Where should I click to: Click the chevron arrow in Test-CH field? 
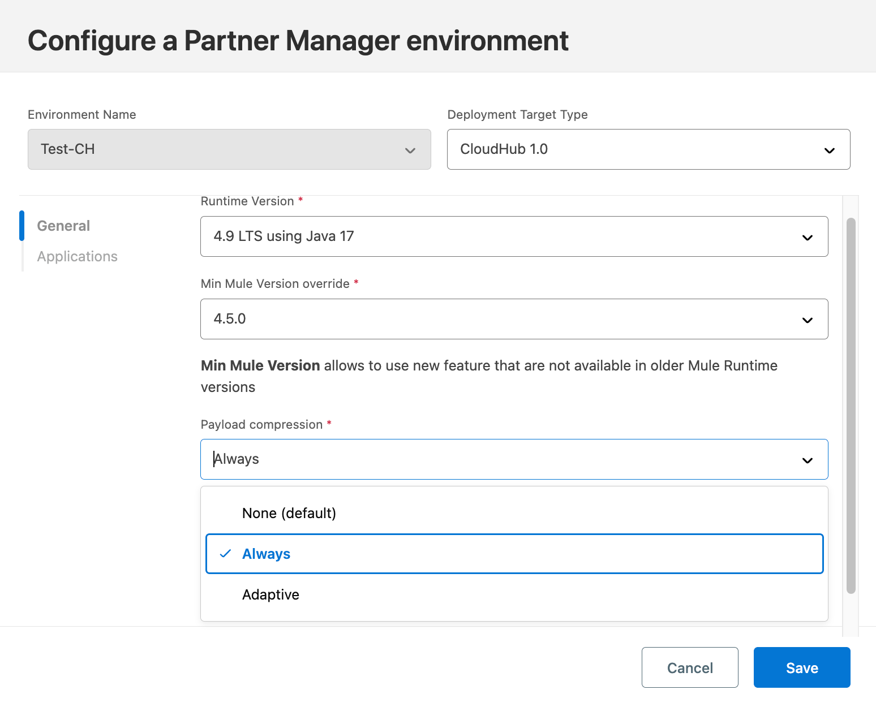pos(410,150)
